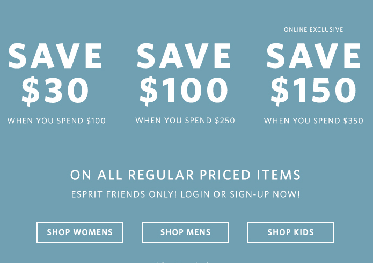Image resolution: width=373 pixels, height=263 pixels.
Task: Click the cut-off fine print below buttons
Action: (x=183, y=262)
